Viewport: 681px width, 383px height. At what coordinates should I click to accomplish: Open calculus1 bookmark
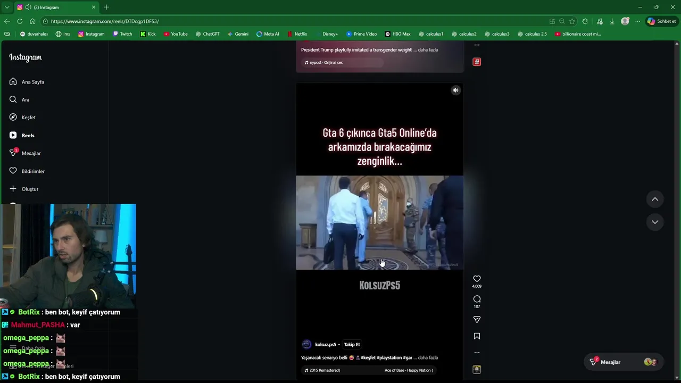click(431, 34)
